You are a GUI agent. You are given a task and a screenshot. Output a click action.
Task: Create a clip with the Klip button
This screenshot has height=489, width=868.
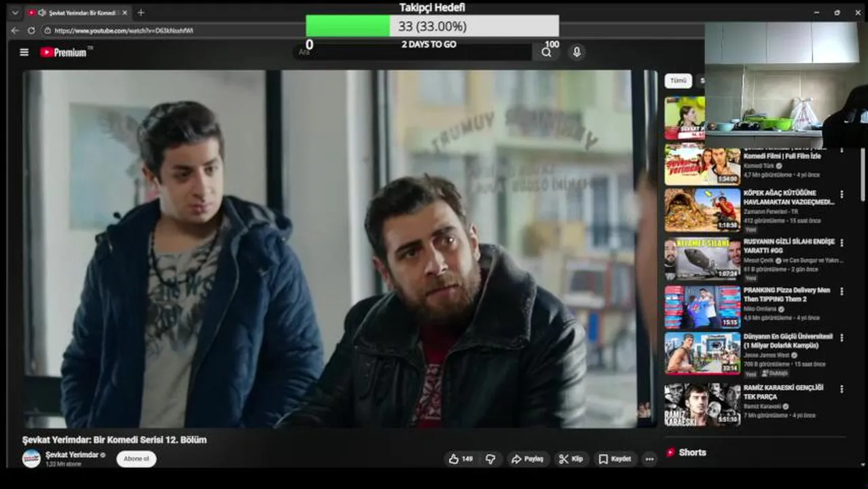(571, 459)
